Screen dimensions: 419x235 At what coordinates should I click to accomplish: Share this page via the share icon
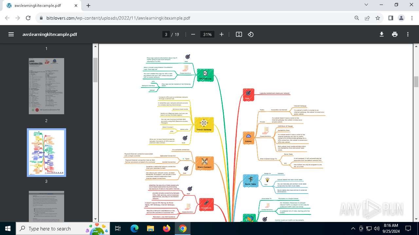[367, 18]
